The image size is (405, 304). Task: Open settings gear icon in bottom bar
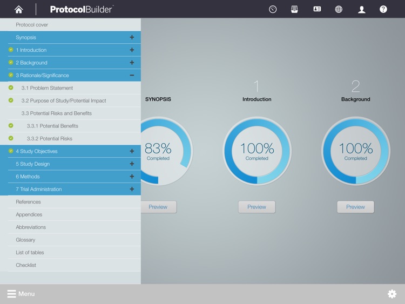tap(392, 294)
